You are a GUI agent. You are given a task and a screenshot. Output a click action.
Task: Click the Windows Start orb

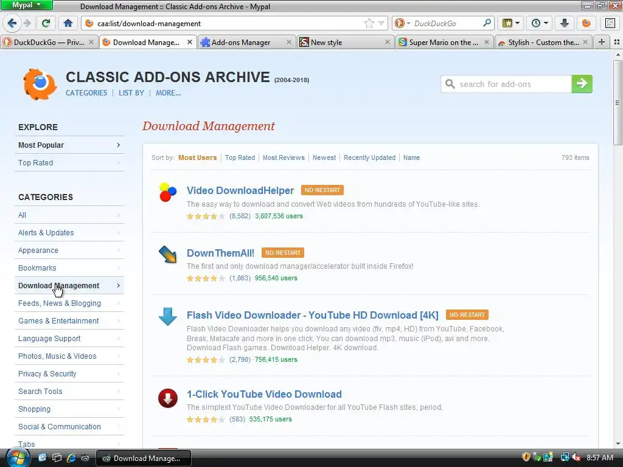(x=17, y=458)
